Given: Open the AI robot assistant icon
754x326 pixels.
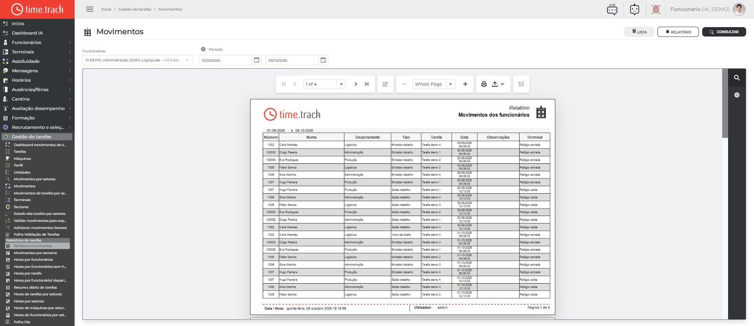Looking at the screenshot, I should (x=635, y=9).
